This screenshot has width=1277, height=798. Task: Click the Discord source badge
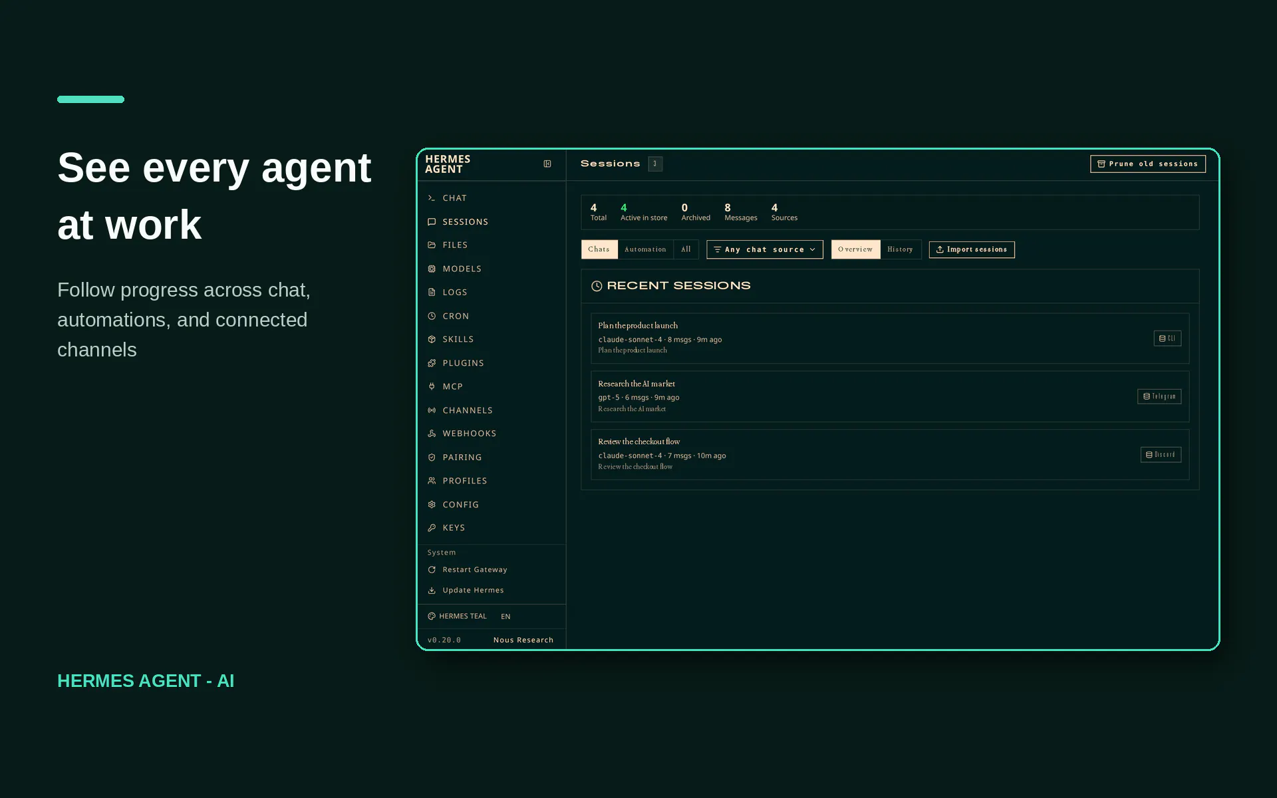1161,455
